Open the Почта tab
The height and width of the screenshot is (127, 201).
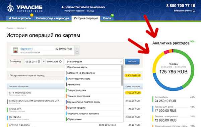(x=107, y=18)
